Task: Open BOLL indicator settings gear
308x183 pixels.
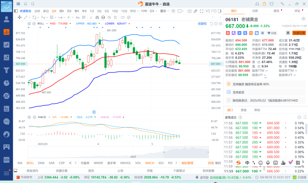Action: click(29, 23)
